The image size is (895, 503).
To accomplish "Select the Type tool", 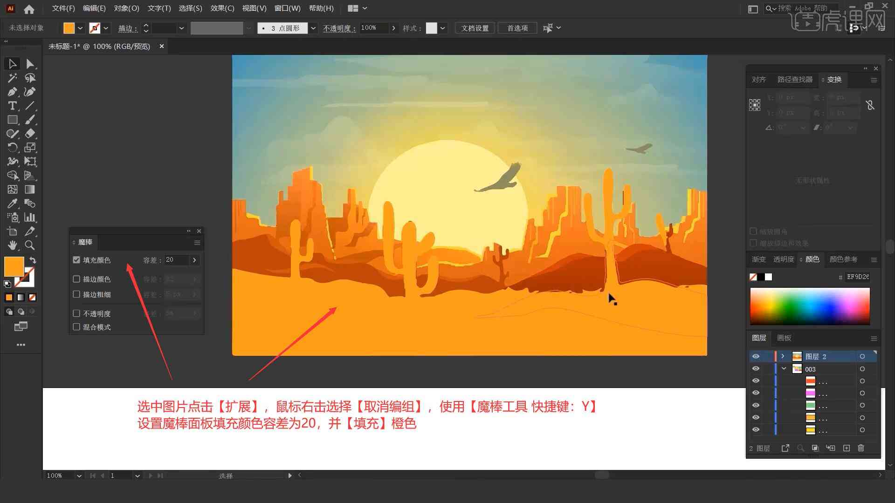I will pyautogui.click(x=12, y=106).
